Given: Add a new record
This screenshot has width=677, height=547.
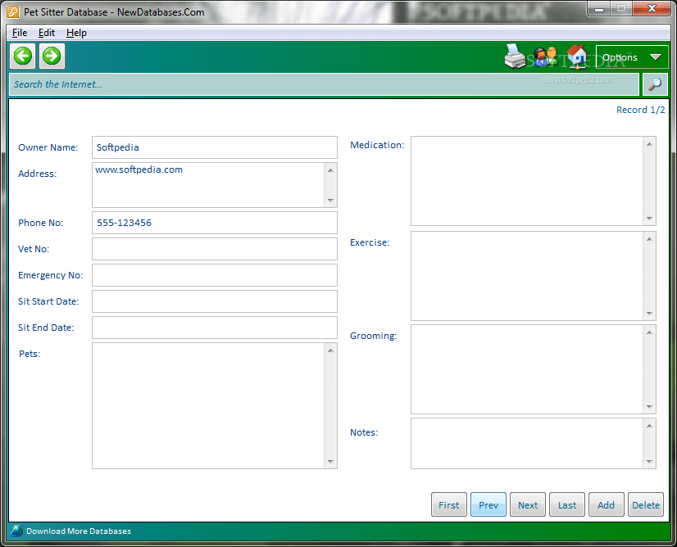Looking at the screenshot, I should (x=606, y=504).
